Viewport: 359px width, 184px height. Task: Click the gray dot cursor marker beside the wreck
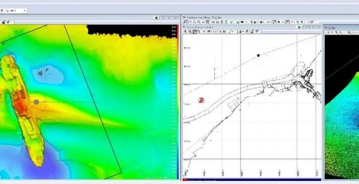pos(36,102)
